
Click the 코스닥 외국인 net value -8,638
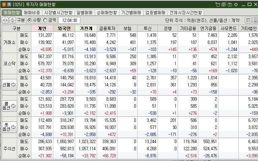[x=68, y=71]
